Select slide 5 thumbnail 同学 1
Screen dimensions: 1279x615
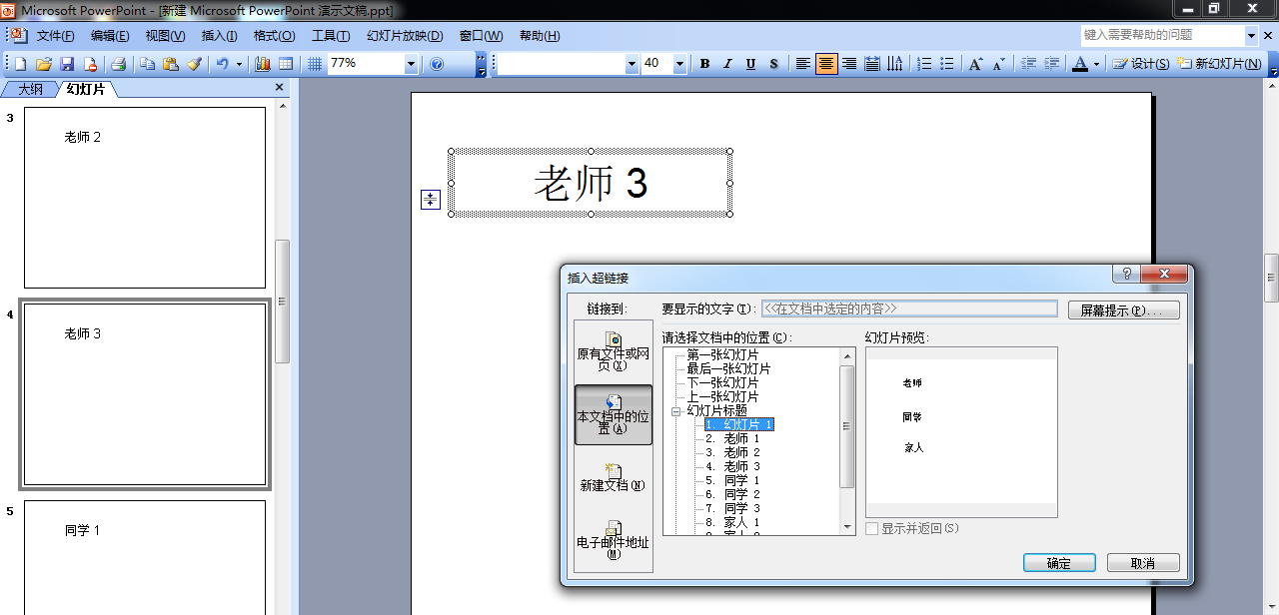145,557
